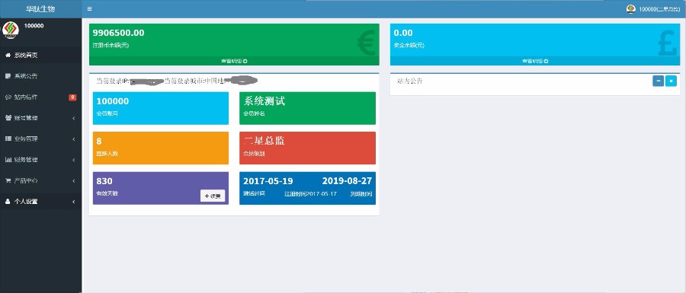
Task: Click the 产品中心 shopping cart icon
Action: pos(8,180)
